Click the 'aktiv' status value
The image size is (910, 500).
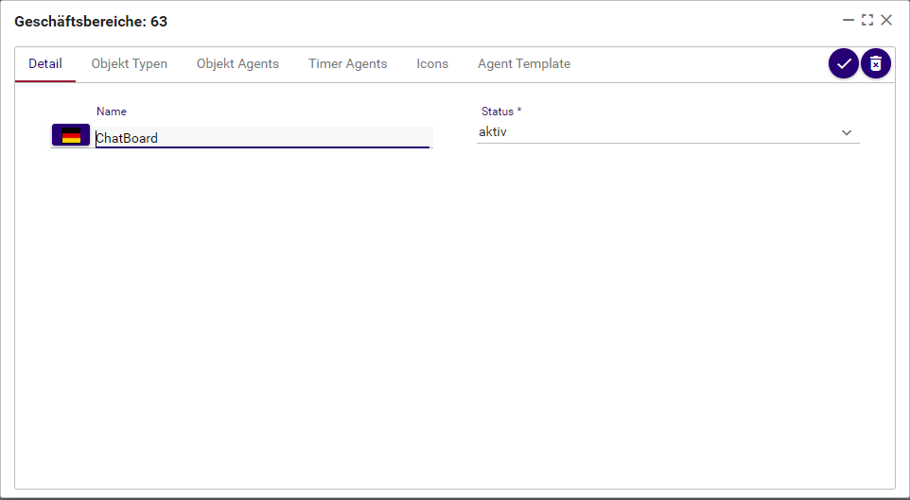493,132
